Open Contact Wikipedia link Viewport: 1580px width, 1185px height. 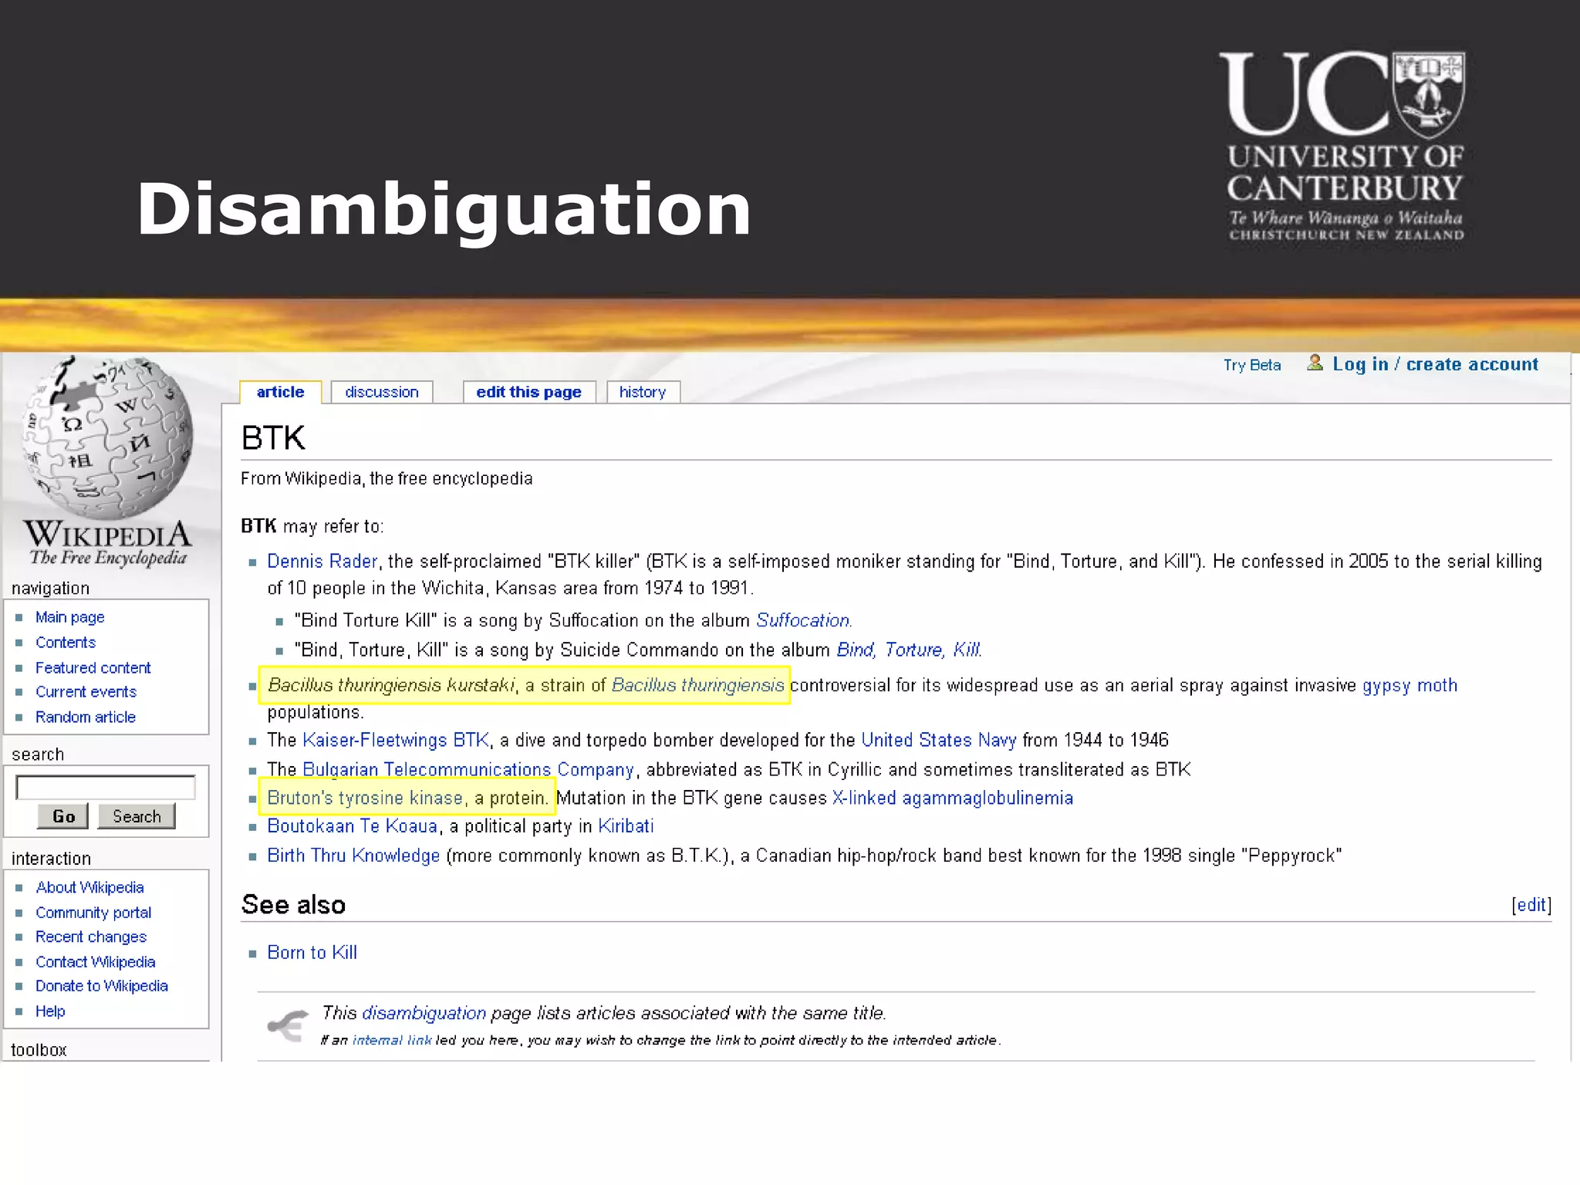(x=96, y=962)
